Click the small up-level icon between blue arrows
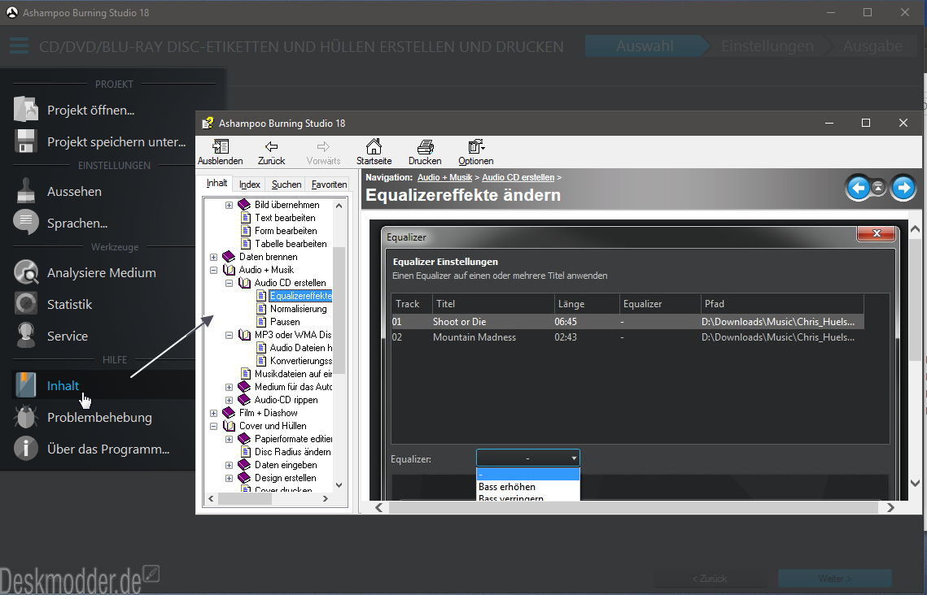Image resolution: width=927 pixels, height=595 pixels. (878, 188)
